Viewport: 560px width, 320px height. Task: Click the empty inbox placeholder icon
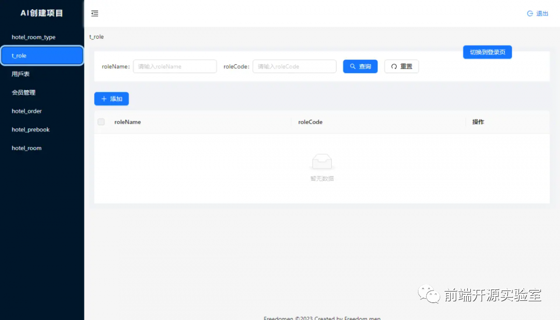click(x=321, y=162)
